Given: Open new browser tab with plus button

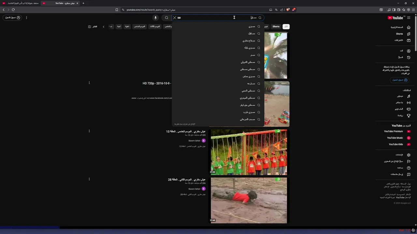Looking at the screenshot, I should click(x=83, y=3).
